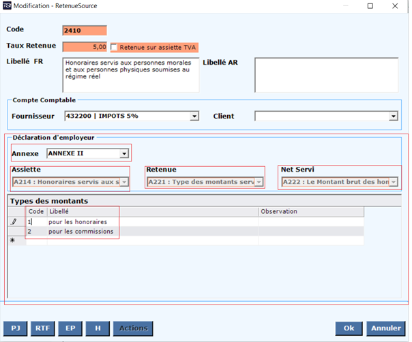
Task: Click Observation cell of commissions row
Action: point(311,232)
